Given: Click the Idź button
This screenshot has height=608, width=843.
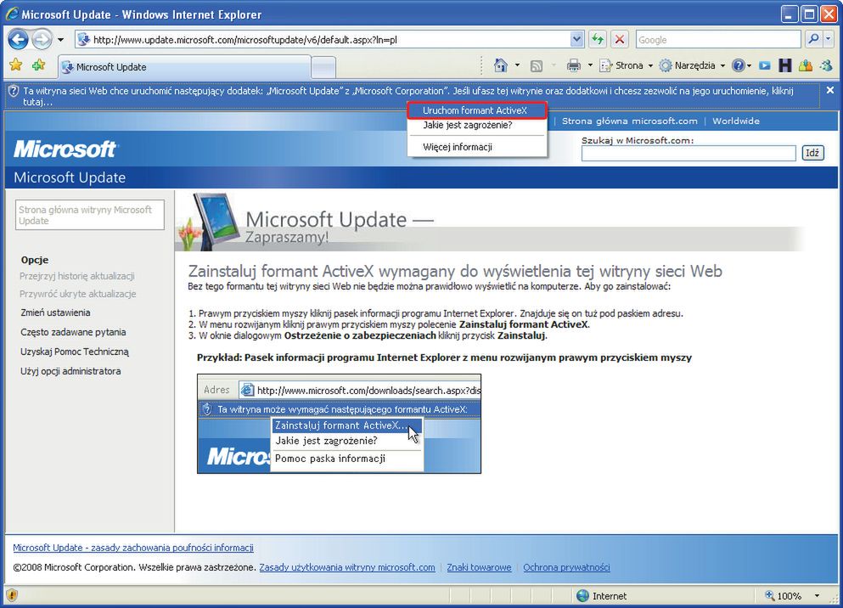Looking at the screenshot, I should 812,153.
